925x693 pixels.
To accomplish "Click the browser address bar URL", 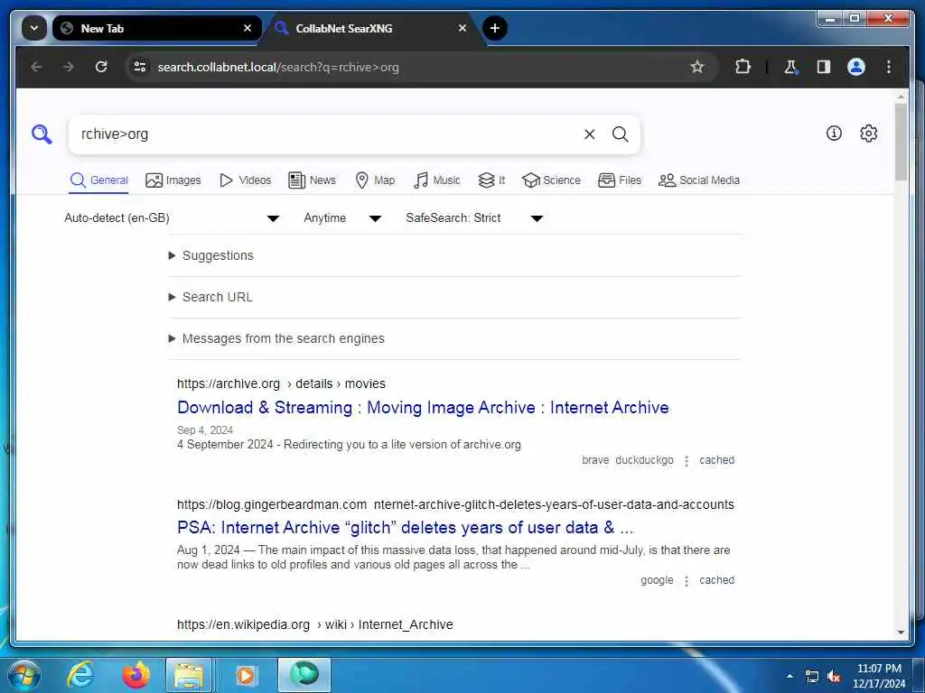I will [278, 67].
